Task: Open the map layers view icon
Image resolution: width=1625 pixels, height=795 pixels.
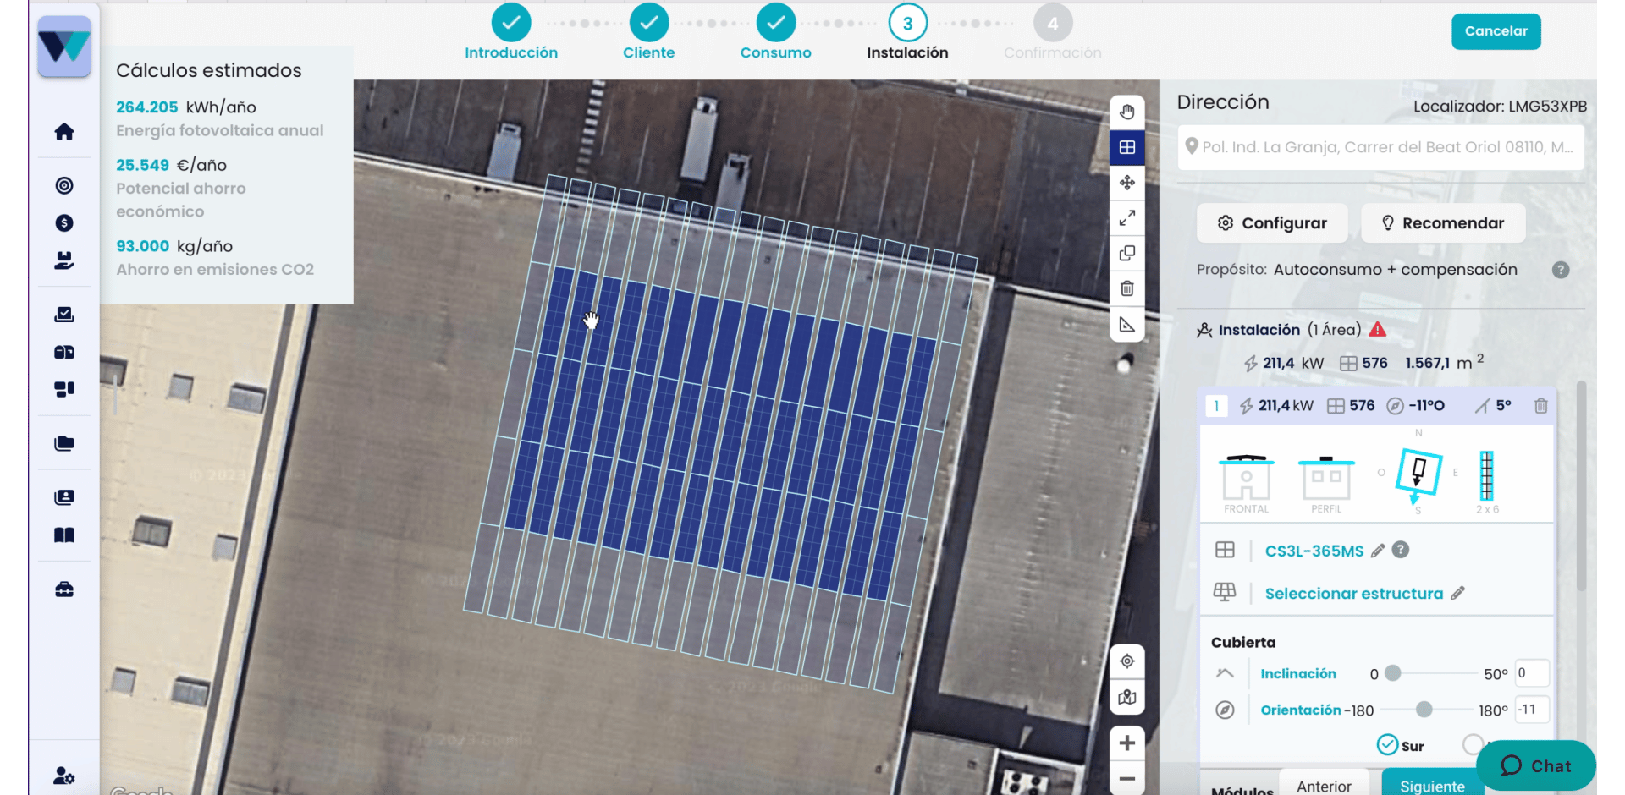Action: pos(1126,698)
